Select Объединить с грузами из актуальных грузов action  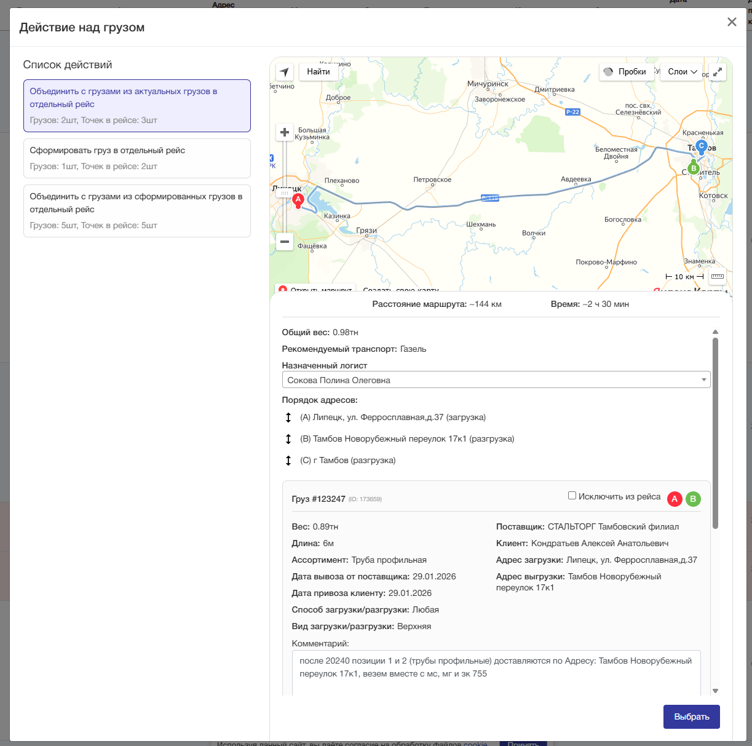pyautogui.click(x=137, y=106)
